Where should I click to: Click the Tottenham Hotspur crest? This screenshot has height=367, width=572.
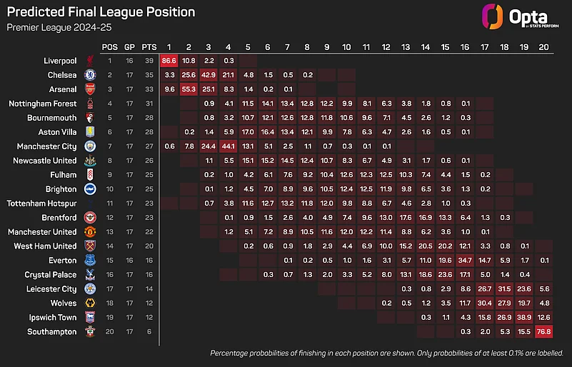pos(91,203)
